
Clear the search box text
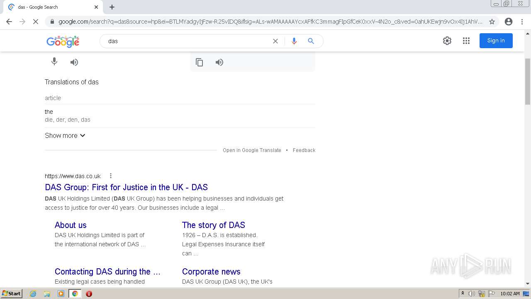click(x=275, y=41)
